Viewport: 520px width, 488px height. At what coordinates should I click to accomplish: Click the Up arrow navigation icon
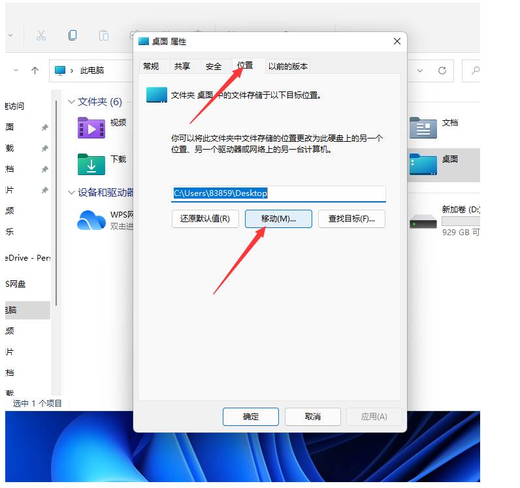coord(35,71)
